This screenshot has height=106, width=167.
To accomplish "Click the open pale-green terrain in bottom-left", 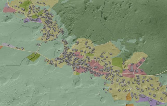I will 31,86.
